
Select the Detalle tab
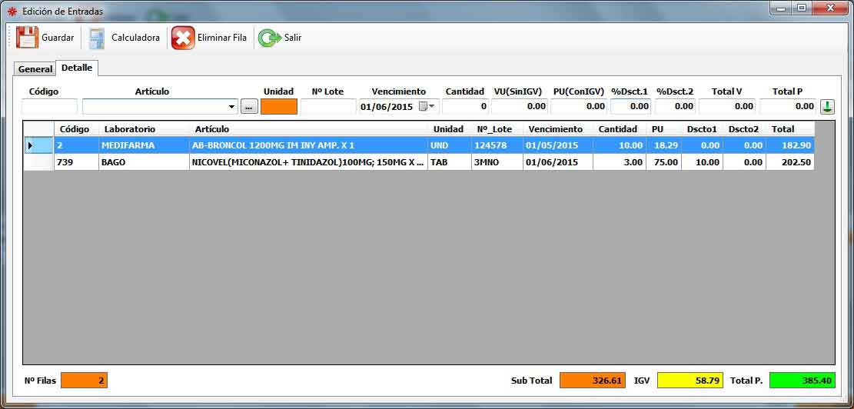[x=77, y=68]
